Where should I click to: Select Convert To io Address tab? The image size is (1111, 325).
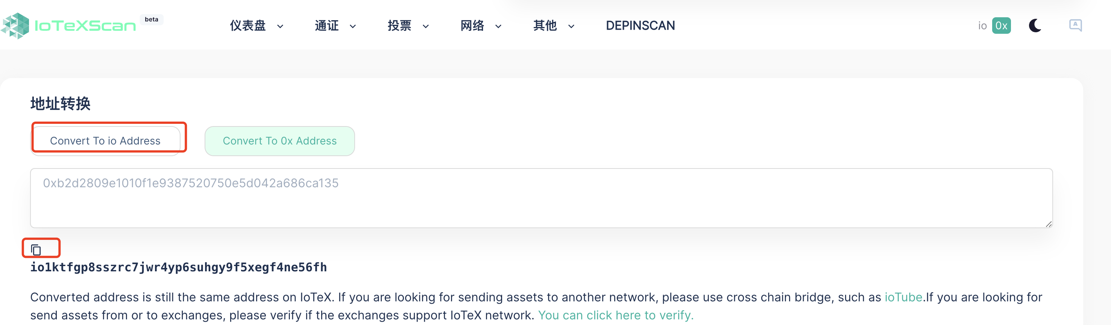coord(105,141)
